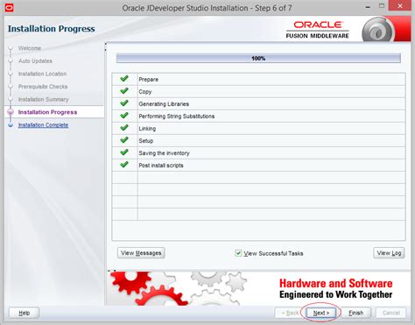Select Prerequisite Checks step
The image size is (415, 325).
(43, 87)
